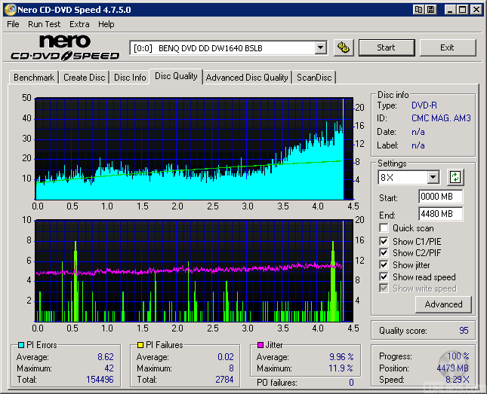This screenshot has width=487, height=394.
Task: Click the End position input field
Action: click(x=440, y=214)
